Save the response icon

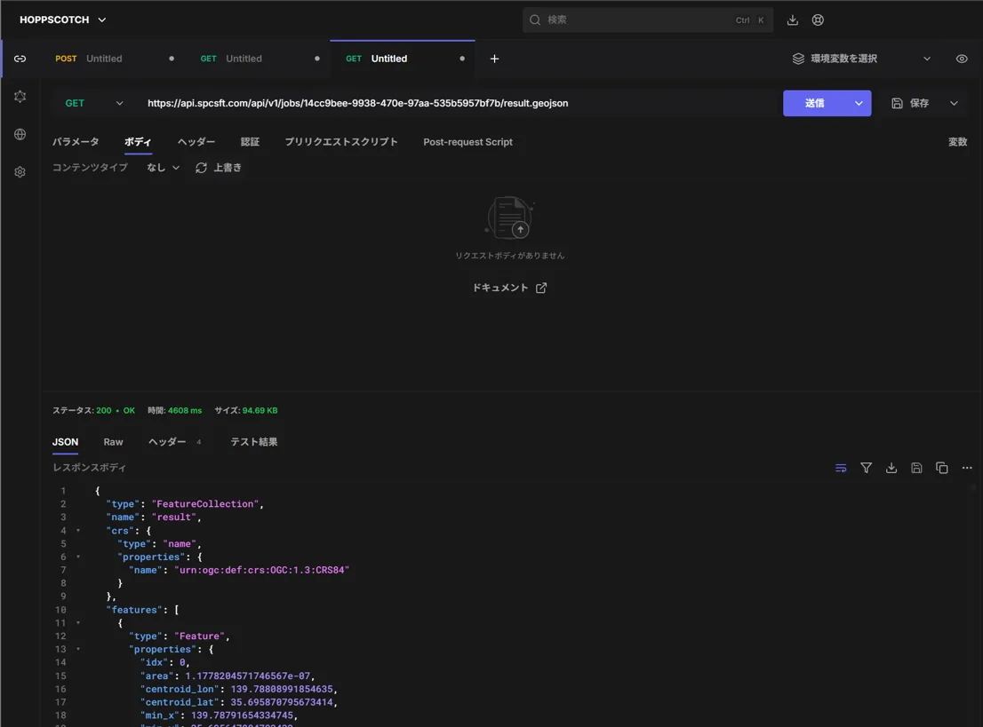pyautogui.click(x=916, y=468)
